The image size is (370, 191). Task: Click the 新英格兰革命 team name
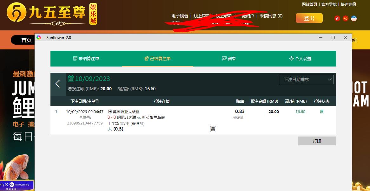(153, 117)
